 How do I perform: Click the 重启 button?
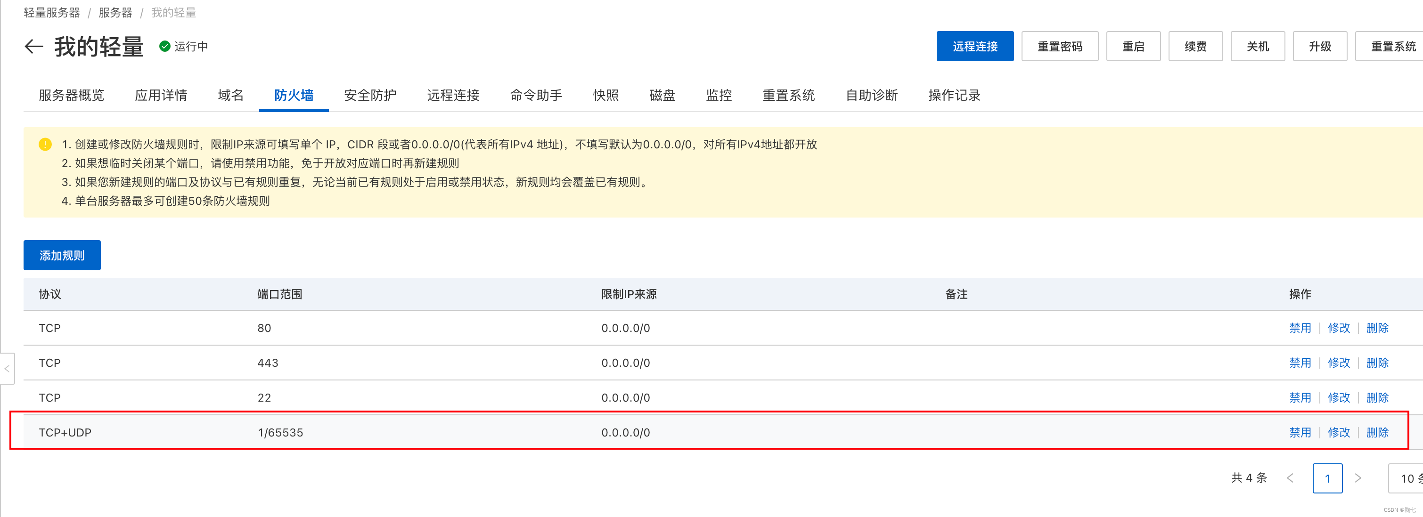point(1133,46)
